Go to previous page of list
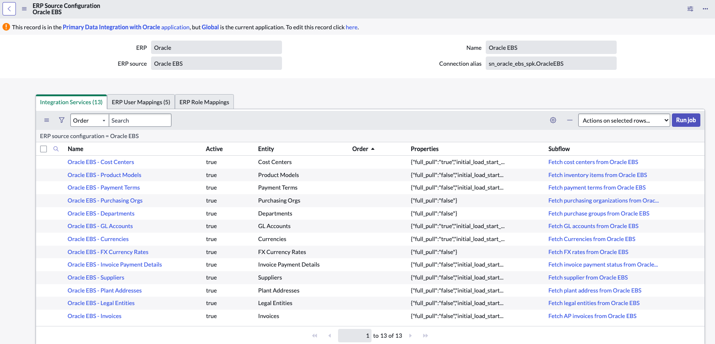 click(330, 336)
